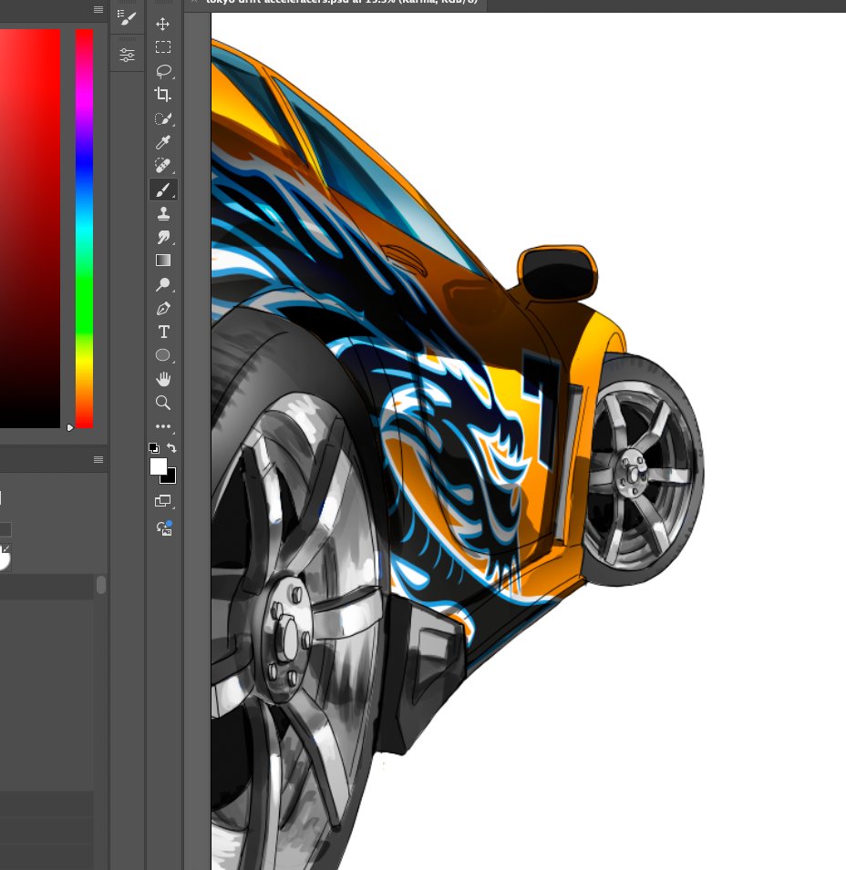Switch to tokyo drift acceleracers.psd document tab
The image size is (846, 870).
point(341,2)
